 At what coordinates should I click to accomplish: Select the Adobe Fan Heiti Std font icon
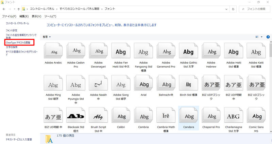pyautogui.click(x=121, y=50)
